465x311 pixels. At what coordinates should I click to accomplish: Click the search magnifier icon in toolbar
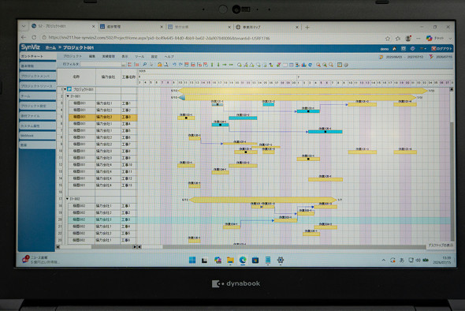click(x=145, y=65)
